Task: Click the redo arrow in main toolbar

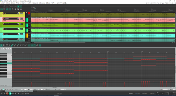Action: 15,6
